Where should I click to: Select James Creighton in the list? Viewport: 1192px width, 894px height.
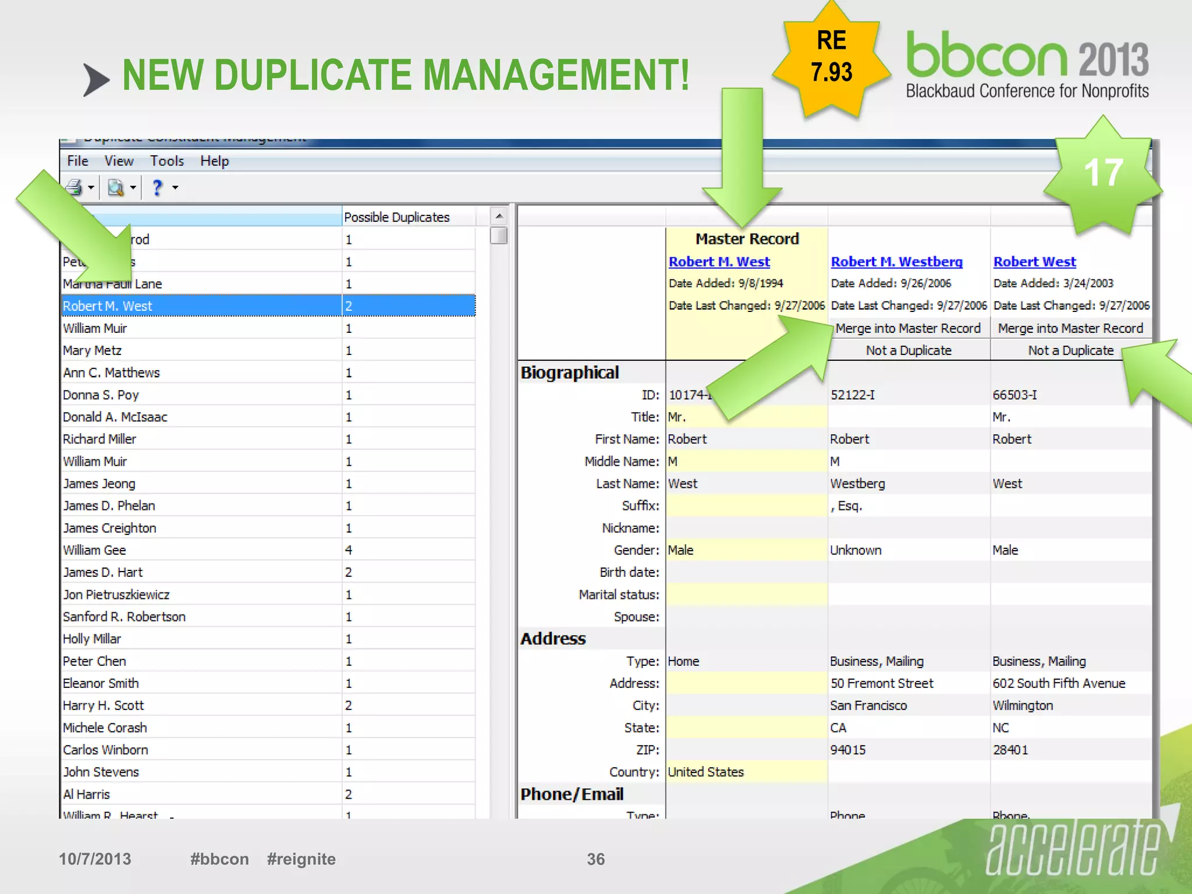coord(269,528)
